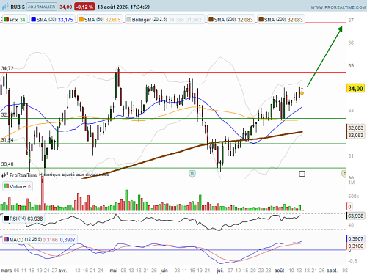The image size is (367, 275).
Task: Click the Volume chip bar icon
Action: 7,186
